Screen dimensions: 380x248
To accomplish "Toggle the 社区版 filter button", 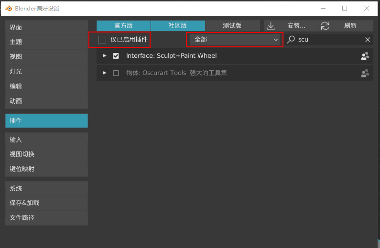I will (178, 26).
